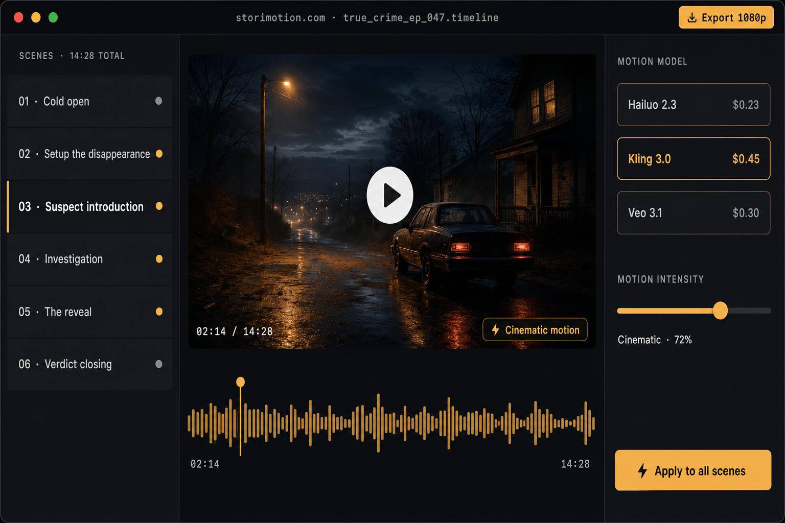Click the status dot for Setup the disappearance
The width and height of the screenshot is (785, 523).
[159, 154]
